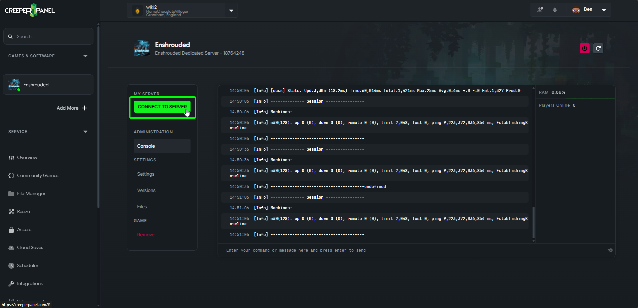Open the wiki2 server selector dropdown
Viewport: 638px width, 308px height.
coord(231,11)
